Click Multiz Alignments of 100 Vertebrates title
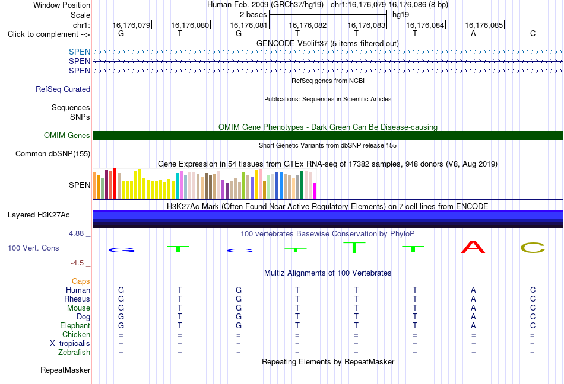Viewport: 564px width, 384px height. tap(328, 273)
